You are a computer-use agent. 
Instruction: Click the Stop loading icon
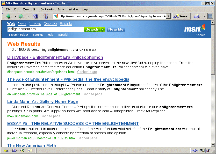[46, 16]
